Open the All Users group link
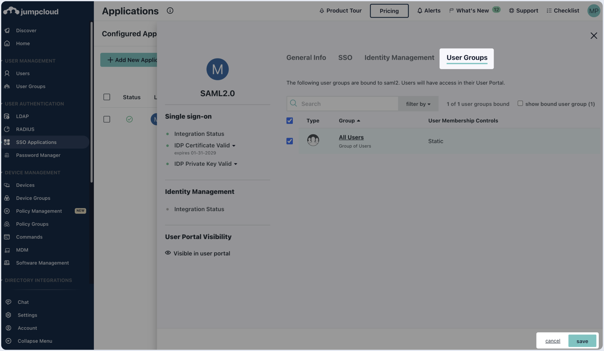 tap(351, 137)
